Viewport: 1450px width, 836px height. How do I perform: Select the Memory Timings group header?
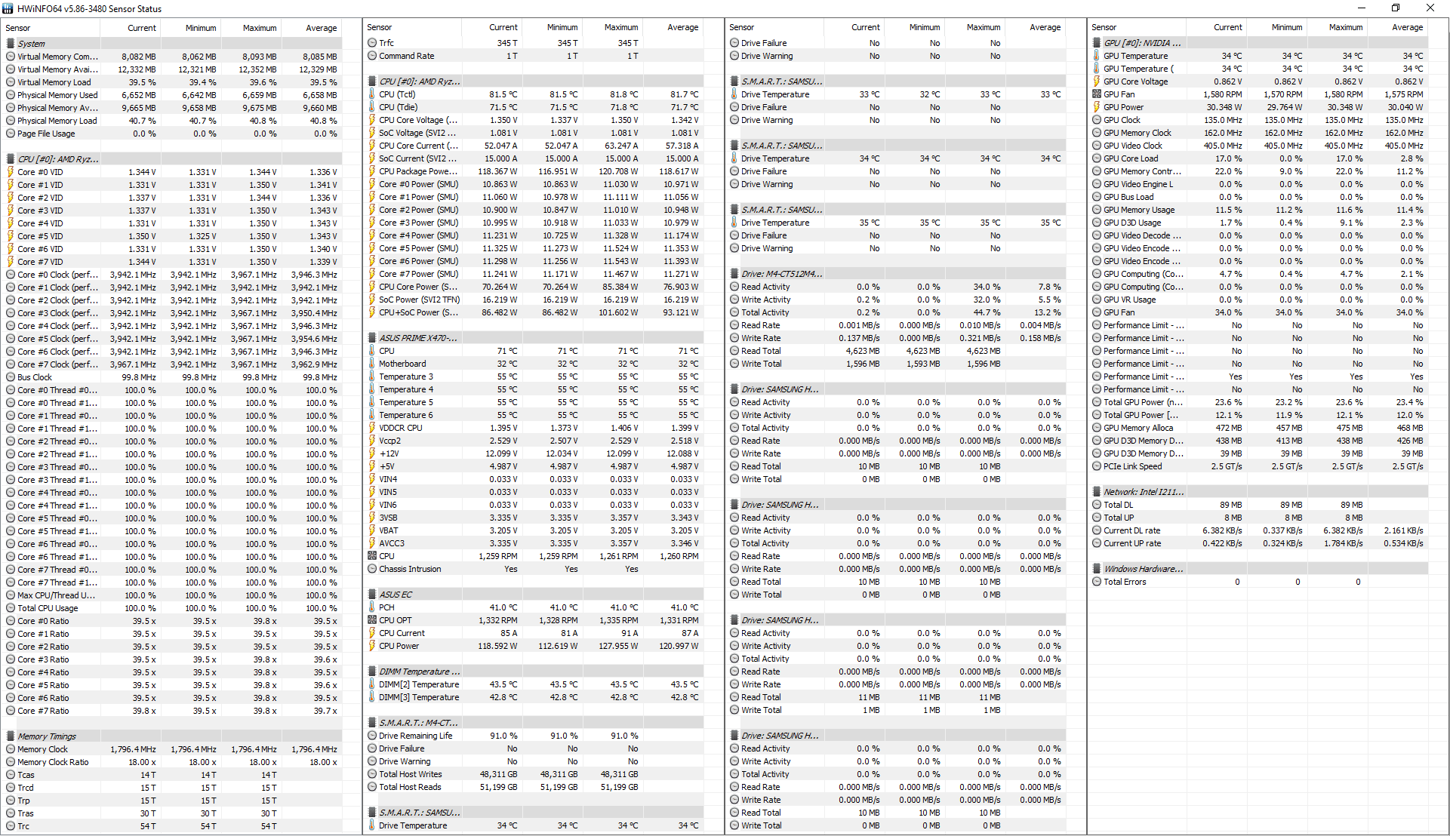47,736
